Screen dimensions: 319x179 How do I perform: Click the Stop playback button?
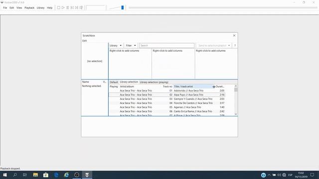coord(59,8)
